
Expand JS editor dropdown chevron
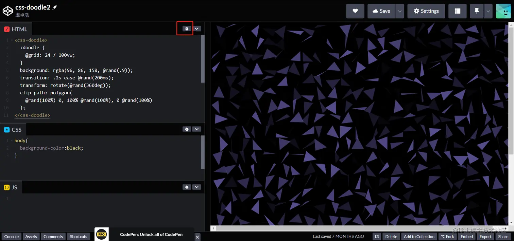click(x=196, y=187)
